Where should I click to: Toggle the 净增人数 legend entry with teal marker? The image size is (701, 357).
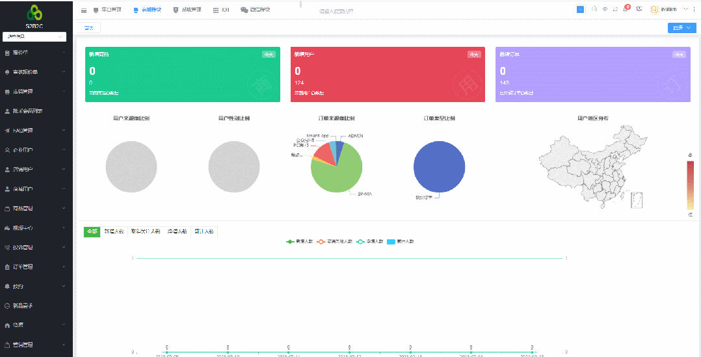(370, 242)
